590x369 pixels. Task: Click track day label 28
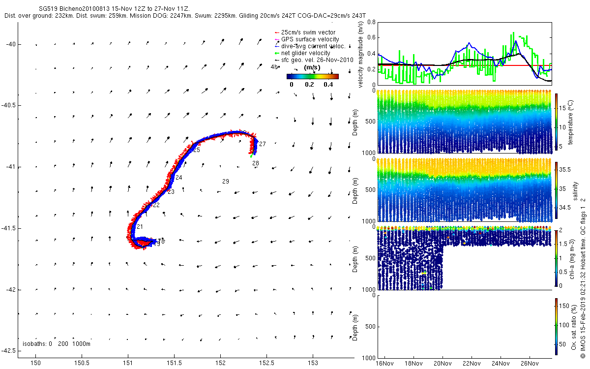point(256,163)
